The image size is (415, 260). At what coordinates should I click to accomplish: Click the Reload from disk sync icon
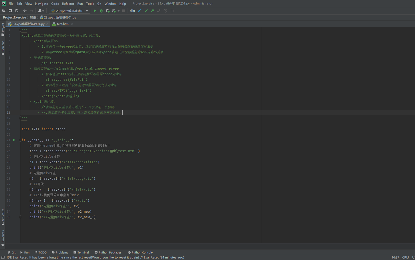point(17,11)
